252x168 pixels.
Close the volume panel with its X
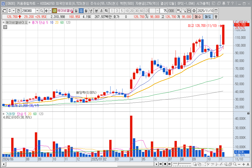click(248, 114)
